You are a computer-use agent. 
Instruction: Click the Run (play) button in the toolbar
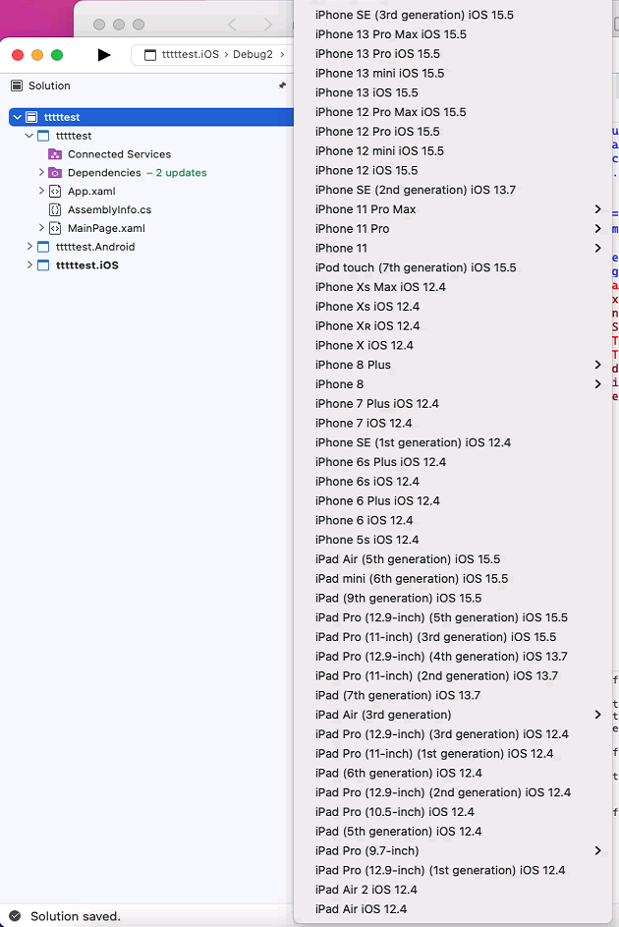point(104,54)
